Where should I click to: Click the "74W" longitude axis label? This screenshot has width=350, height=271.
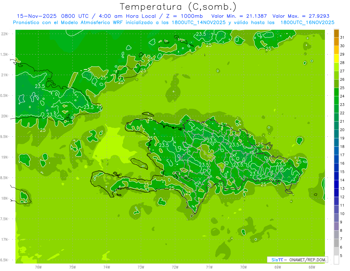[x=107, y=267]
